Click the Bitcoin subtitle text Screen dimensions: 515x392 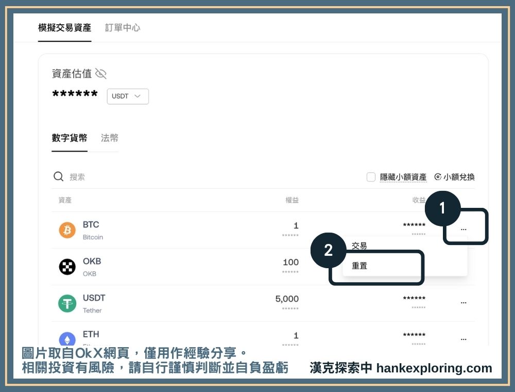[x=93, y=237]
